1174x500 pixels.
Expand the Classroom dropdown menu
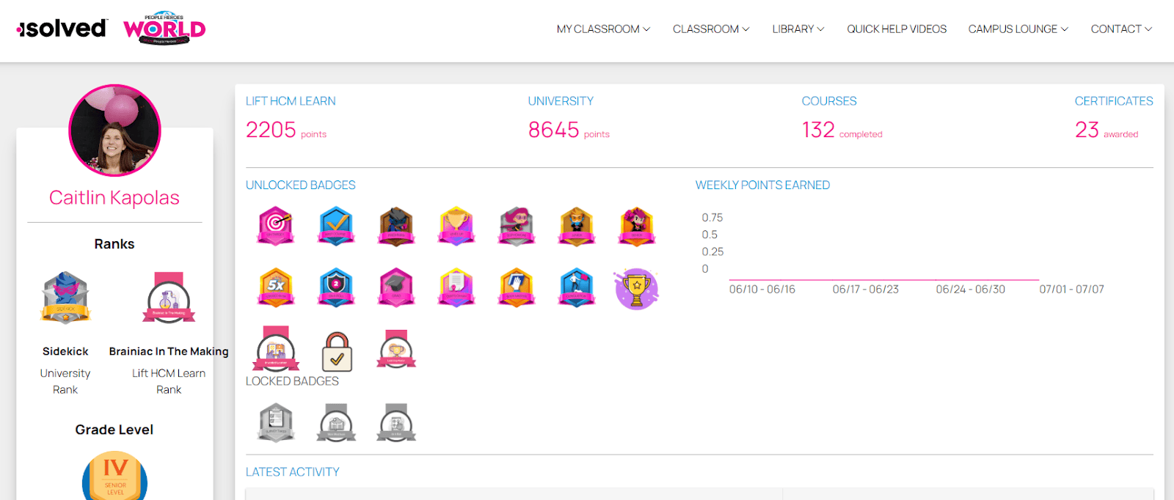(711, 29)
